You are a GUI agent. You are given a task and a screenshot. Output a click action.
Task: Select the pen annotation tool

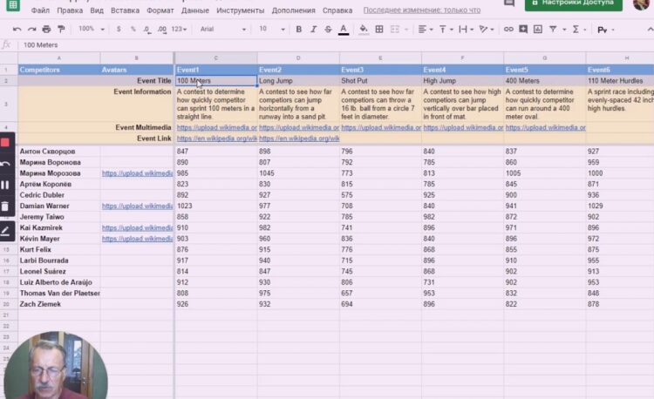(5, 231)
